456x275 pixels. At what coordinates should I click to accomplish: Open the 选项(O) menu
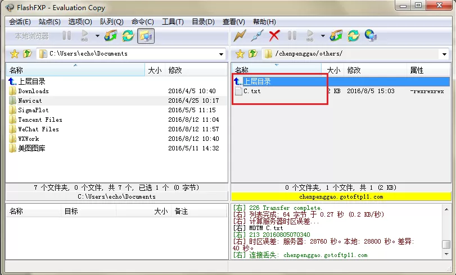tap(80, 22)
